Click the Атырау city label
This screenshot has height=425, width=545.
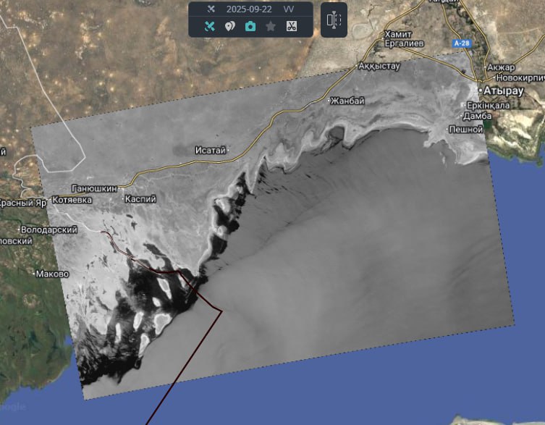500,90
